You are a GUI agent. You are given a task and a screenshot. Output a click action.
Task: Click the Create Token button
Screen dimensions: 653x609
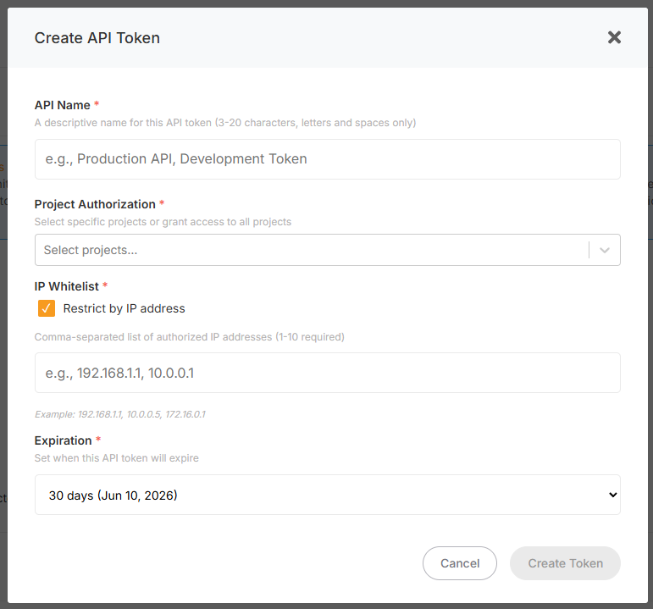tap(565, 563)
